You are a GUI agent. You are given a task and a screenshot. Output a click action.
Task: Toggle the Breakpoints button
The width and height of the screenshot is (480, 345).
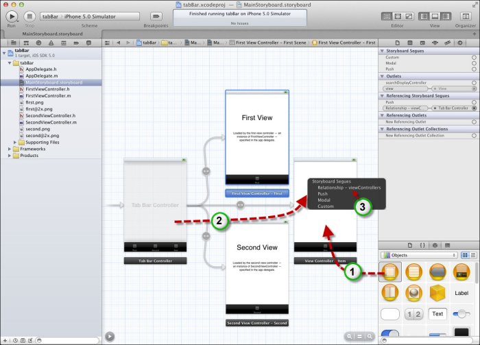(x=156, y=15)
